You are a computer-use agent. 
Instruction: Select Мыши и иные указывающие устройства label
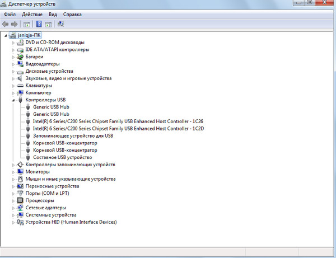point(71,179)
